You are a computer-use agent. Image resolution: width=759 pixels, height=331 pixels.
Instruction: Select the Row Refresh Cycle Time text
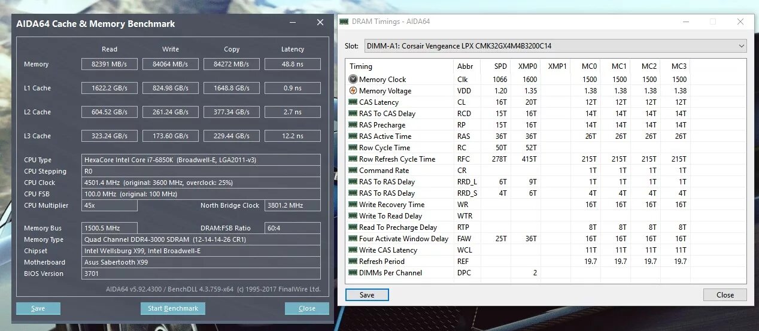tap(397, 159)
